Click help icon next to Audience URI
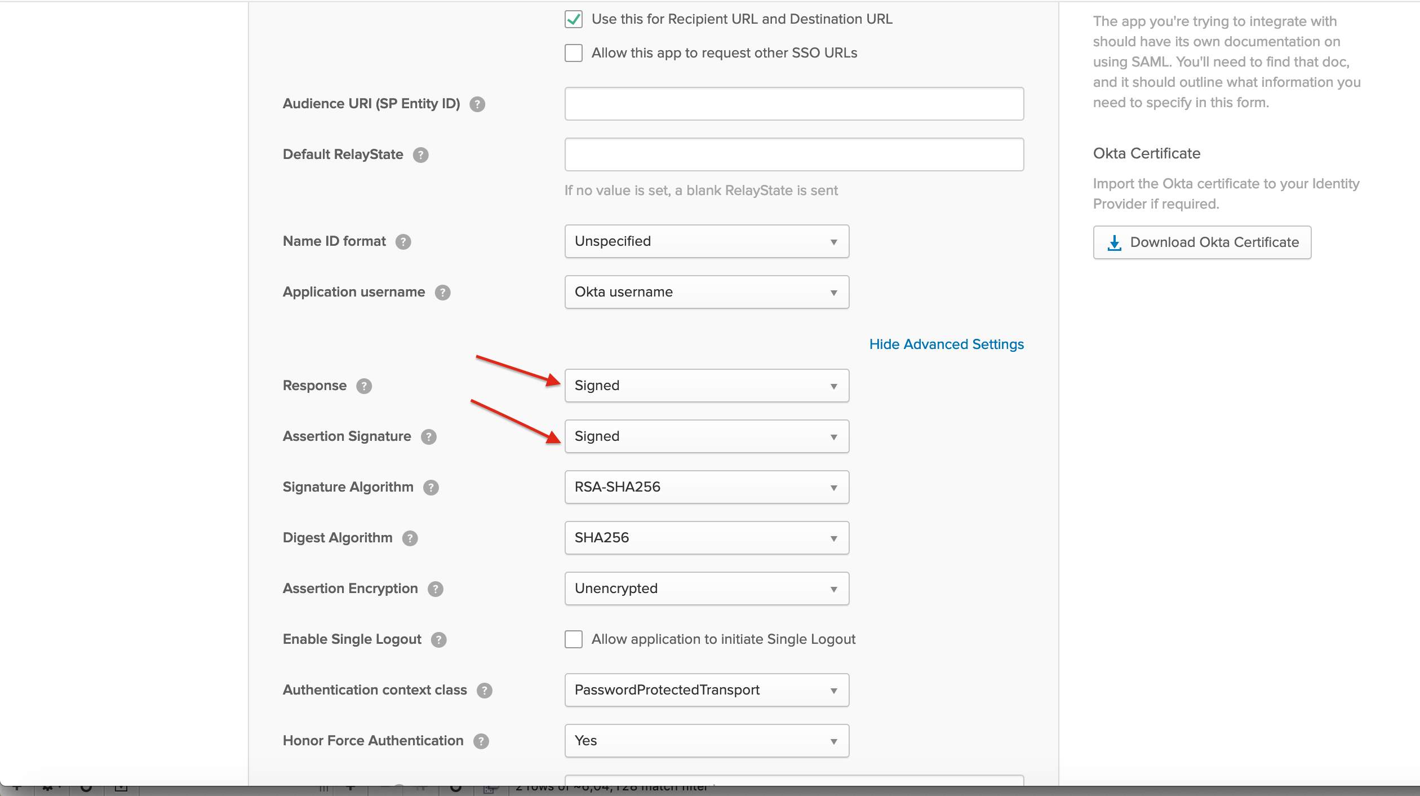Screen dimensions: 1420x796 [x=477, y=104]
